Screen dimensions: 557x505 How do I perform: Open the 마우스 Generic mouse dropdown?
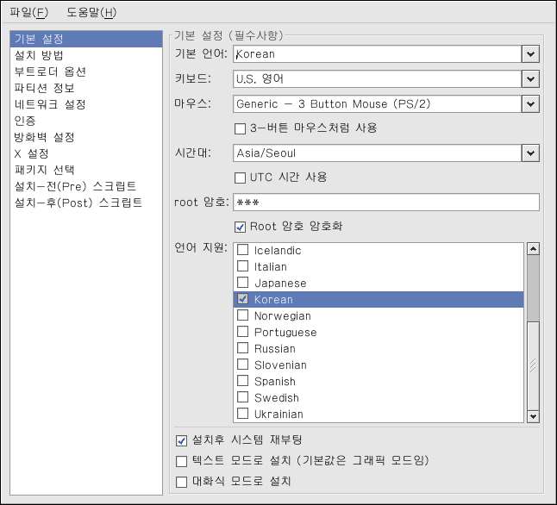click(x=529, y=104)
